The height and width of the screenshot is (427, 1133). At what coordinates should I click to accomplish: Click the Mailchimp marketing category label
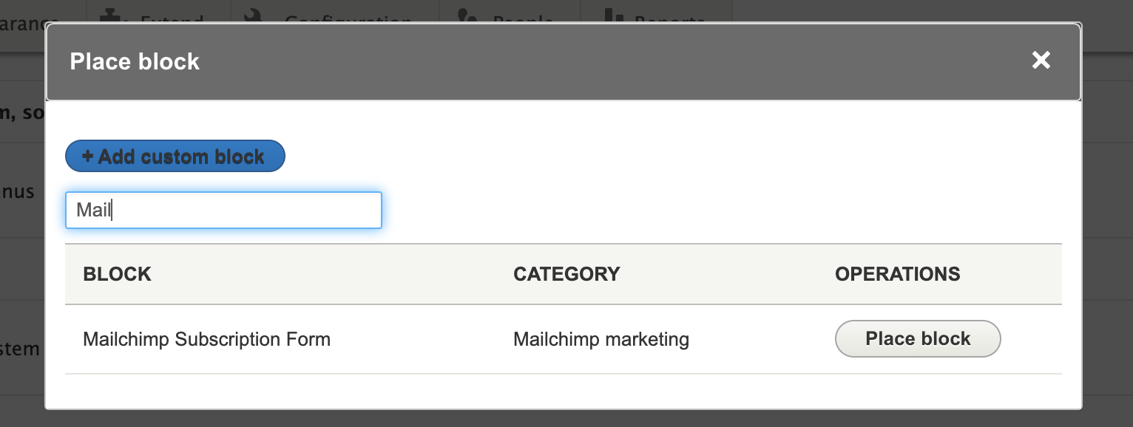click(601, 339)
